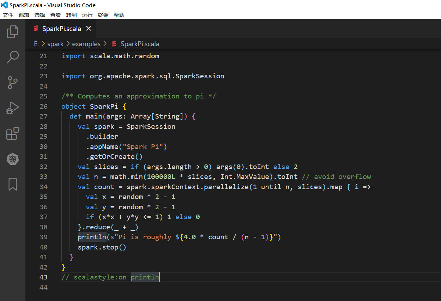
Task: Expand the examples breadcrumb folder
Action: coord(86,44)
